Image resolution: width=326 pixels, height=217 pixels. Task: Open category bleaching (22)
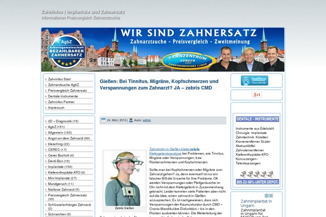[x=59, y=144]
